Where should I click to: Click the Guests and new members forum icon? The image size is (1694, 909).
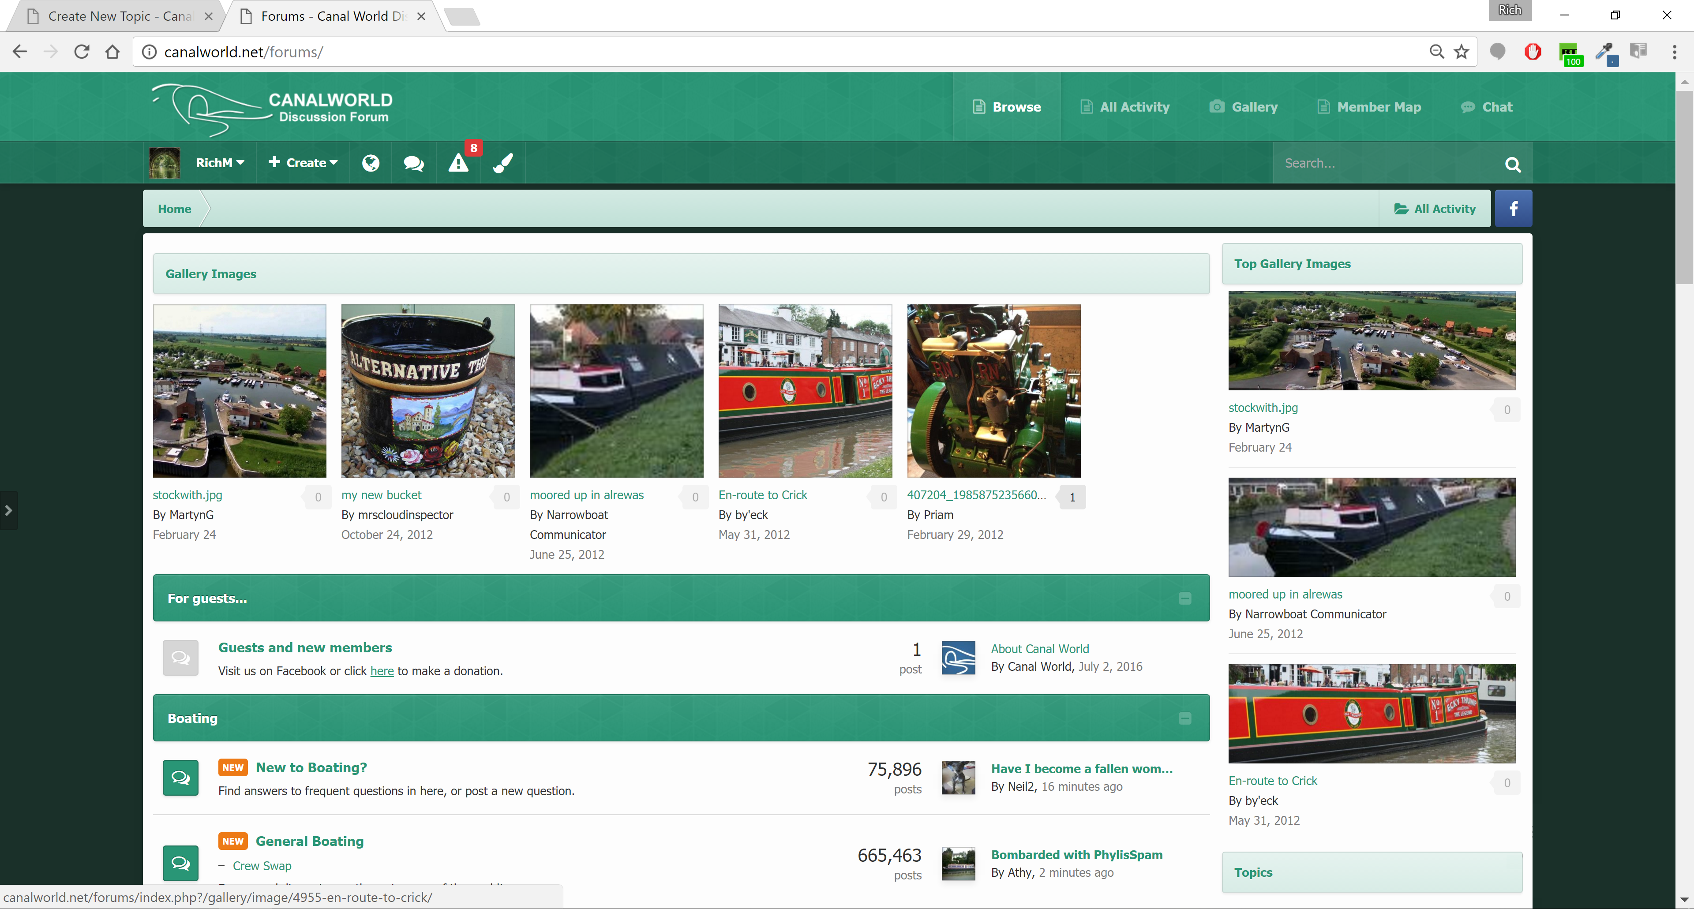180,657
